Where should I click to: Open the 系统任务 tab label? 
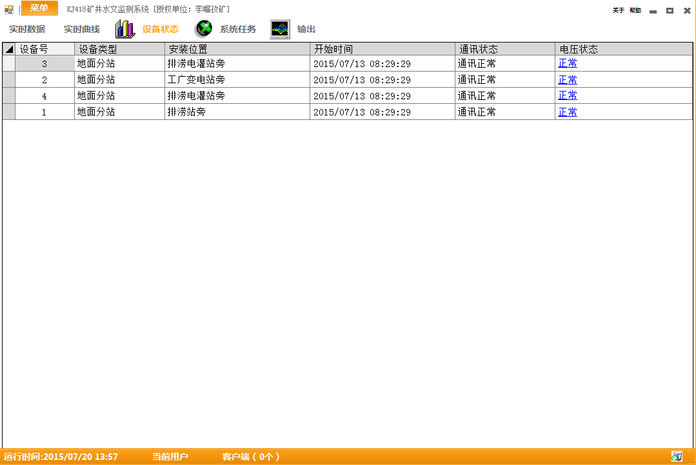[x=238, y=30]
